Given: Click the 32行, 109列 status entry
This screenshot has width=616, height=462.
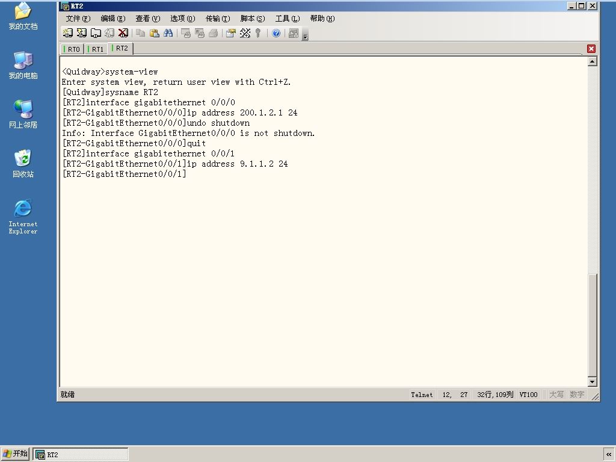Looking at the screenshot, I should tap(495, 395).
